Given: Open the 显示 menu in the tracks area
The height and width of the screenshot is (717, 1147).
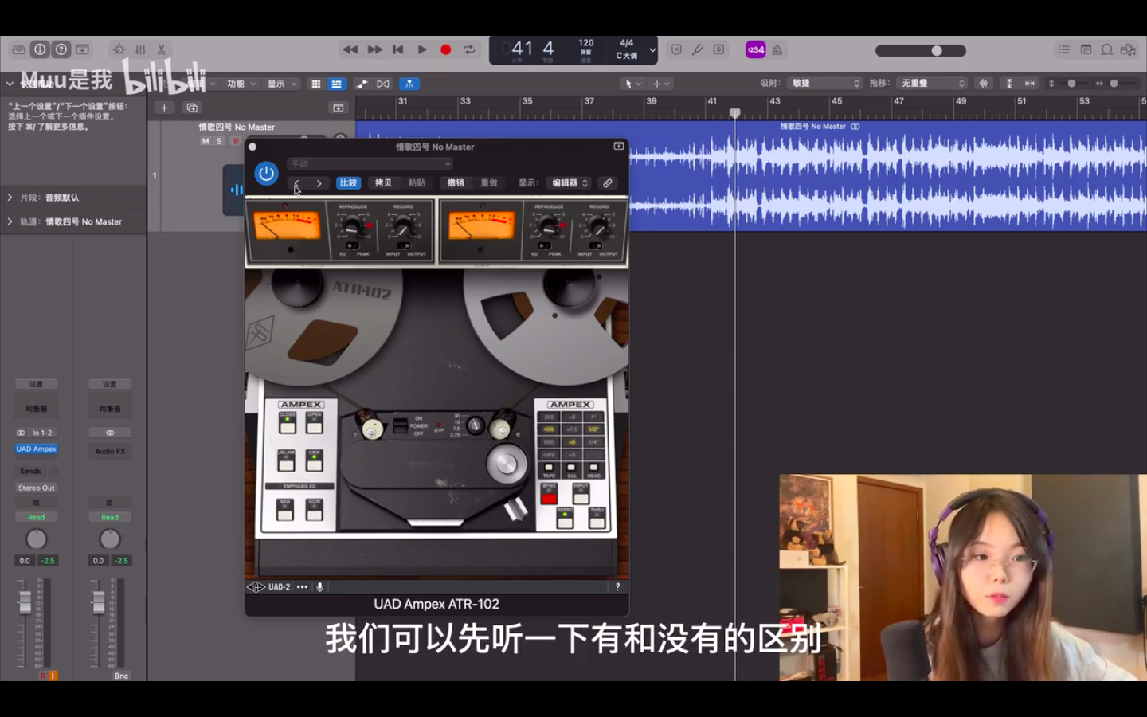Looking at the screenshot, I should coord(282,84).
